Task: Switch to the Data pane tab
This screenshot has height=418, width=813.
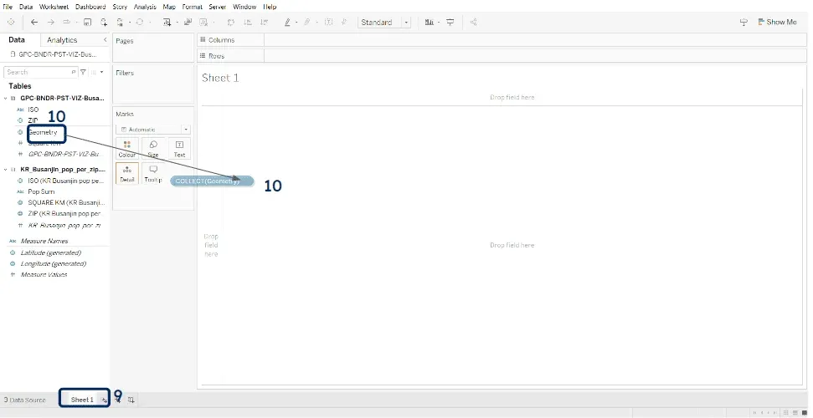Action: (17, 40)
